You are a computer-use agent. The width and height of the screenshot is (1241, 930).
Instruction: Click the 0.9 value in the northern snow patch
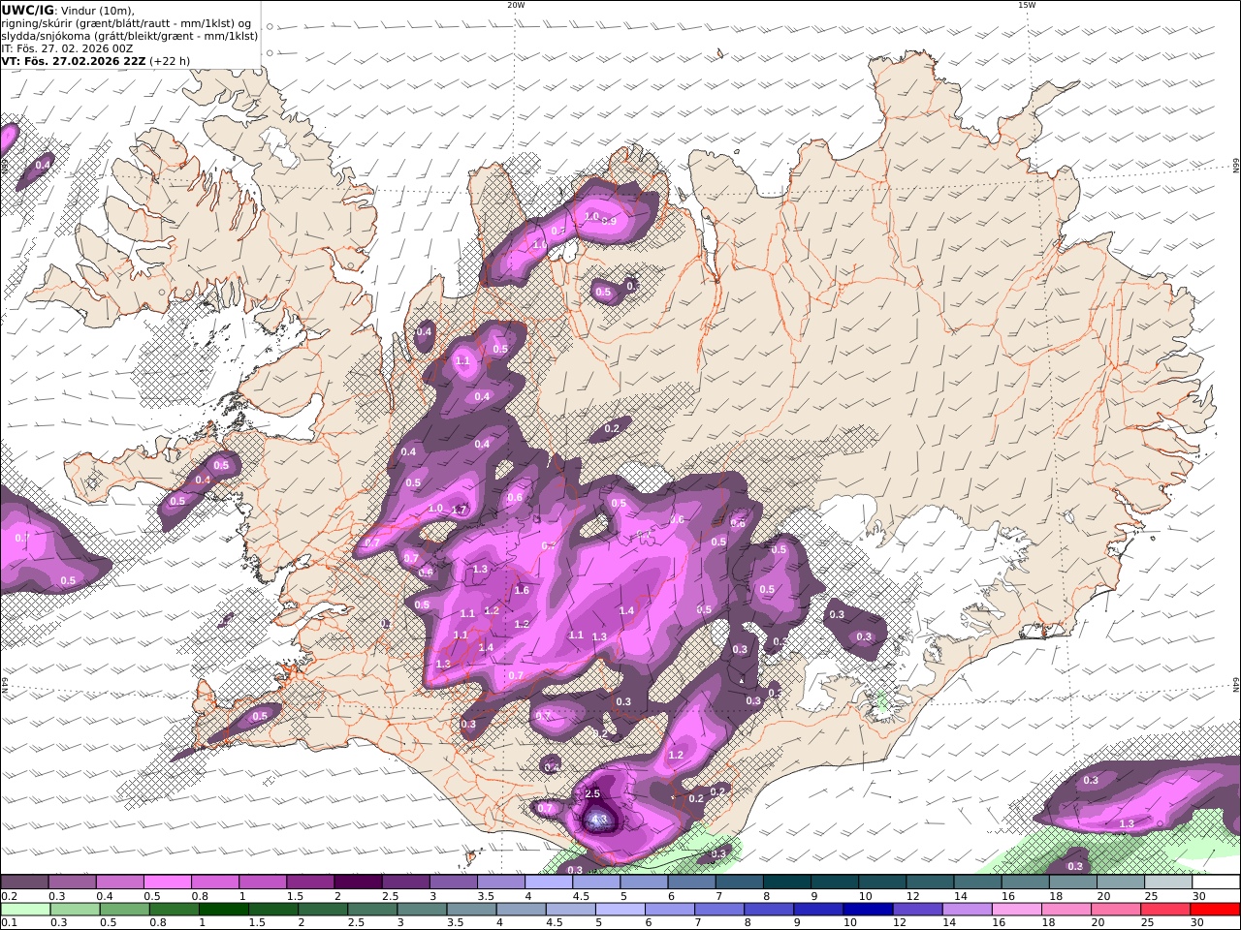click(x=609, y=222)
